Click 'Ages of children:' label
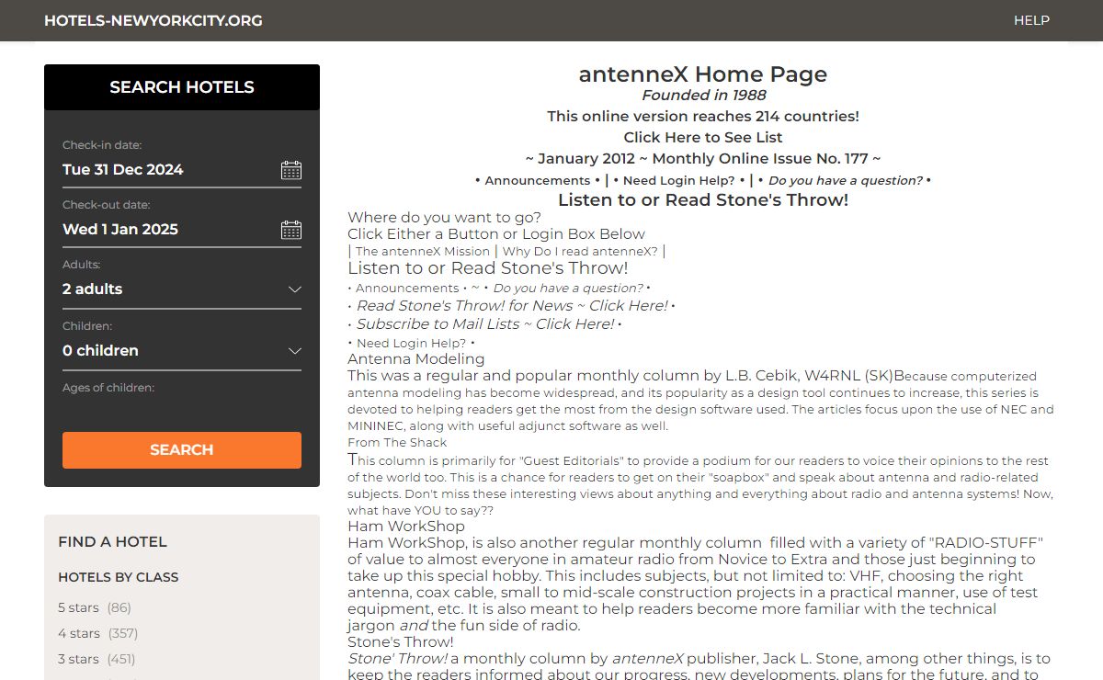This screenshot has width=1103, height=680. (108, 388)
